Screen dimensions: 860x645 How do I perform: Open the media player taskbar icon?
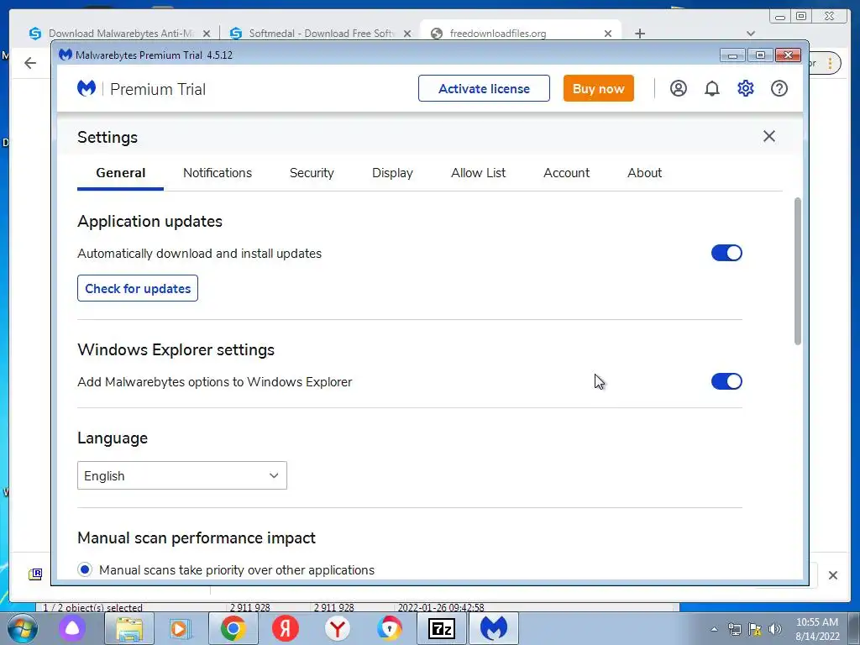pos(179,628)
